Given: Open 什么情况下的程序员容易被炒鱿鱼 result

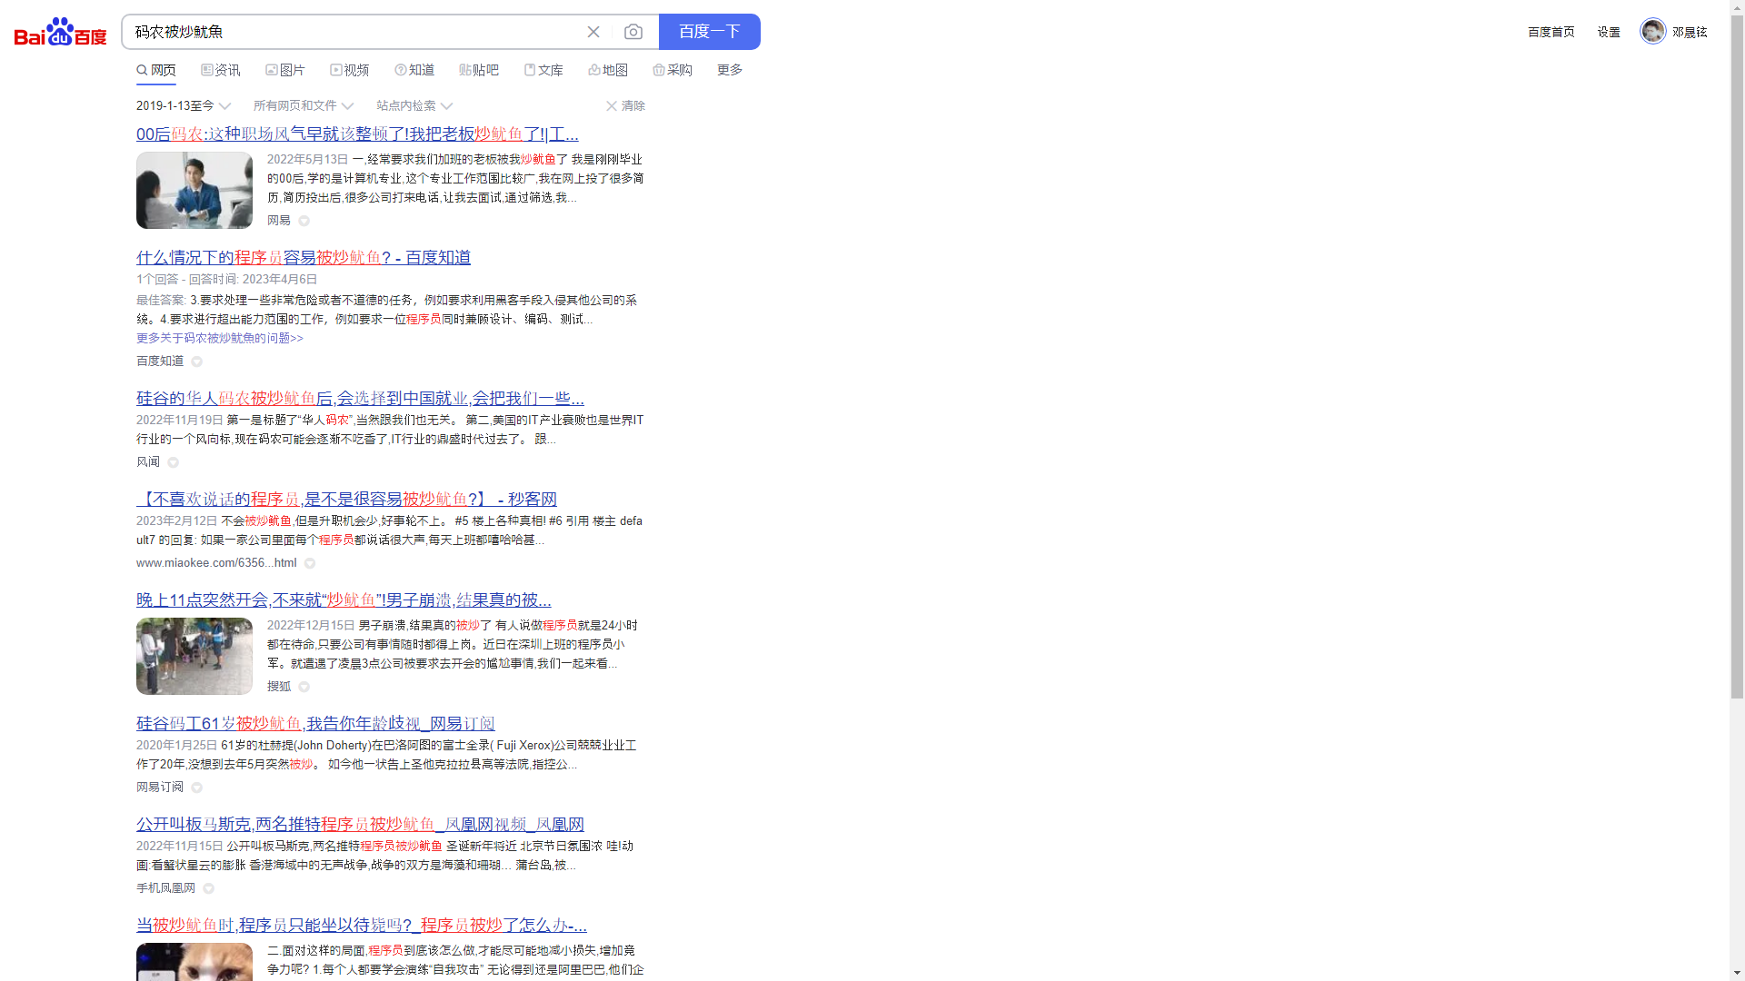Looking at the screenshot, I should [x=304, y=258].
